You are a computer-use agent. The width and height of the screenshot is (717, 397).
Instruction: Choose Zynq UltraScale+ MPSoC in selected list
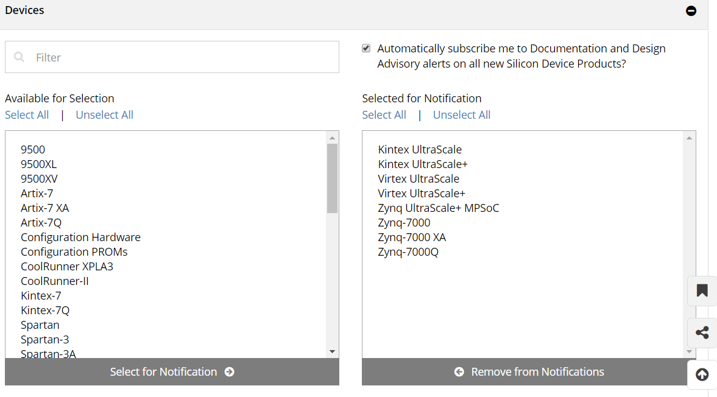click(x=438, y=208)
